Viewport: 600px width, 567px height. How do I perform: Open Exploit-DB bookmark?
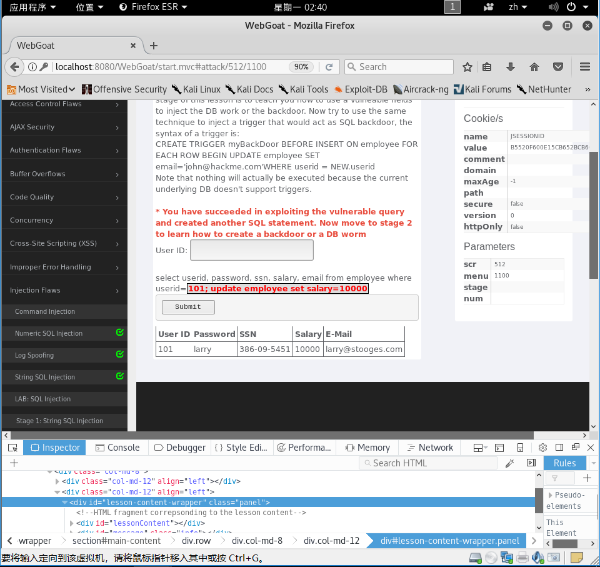coord(361,89)
